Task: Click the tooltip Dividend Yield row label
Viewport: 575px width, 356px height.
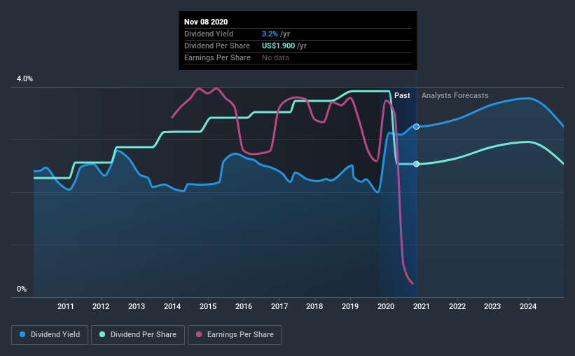Action: click(209, 34)
